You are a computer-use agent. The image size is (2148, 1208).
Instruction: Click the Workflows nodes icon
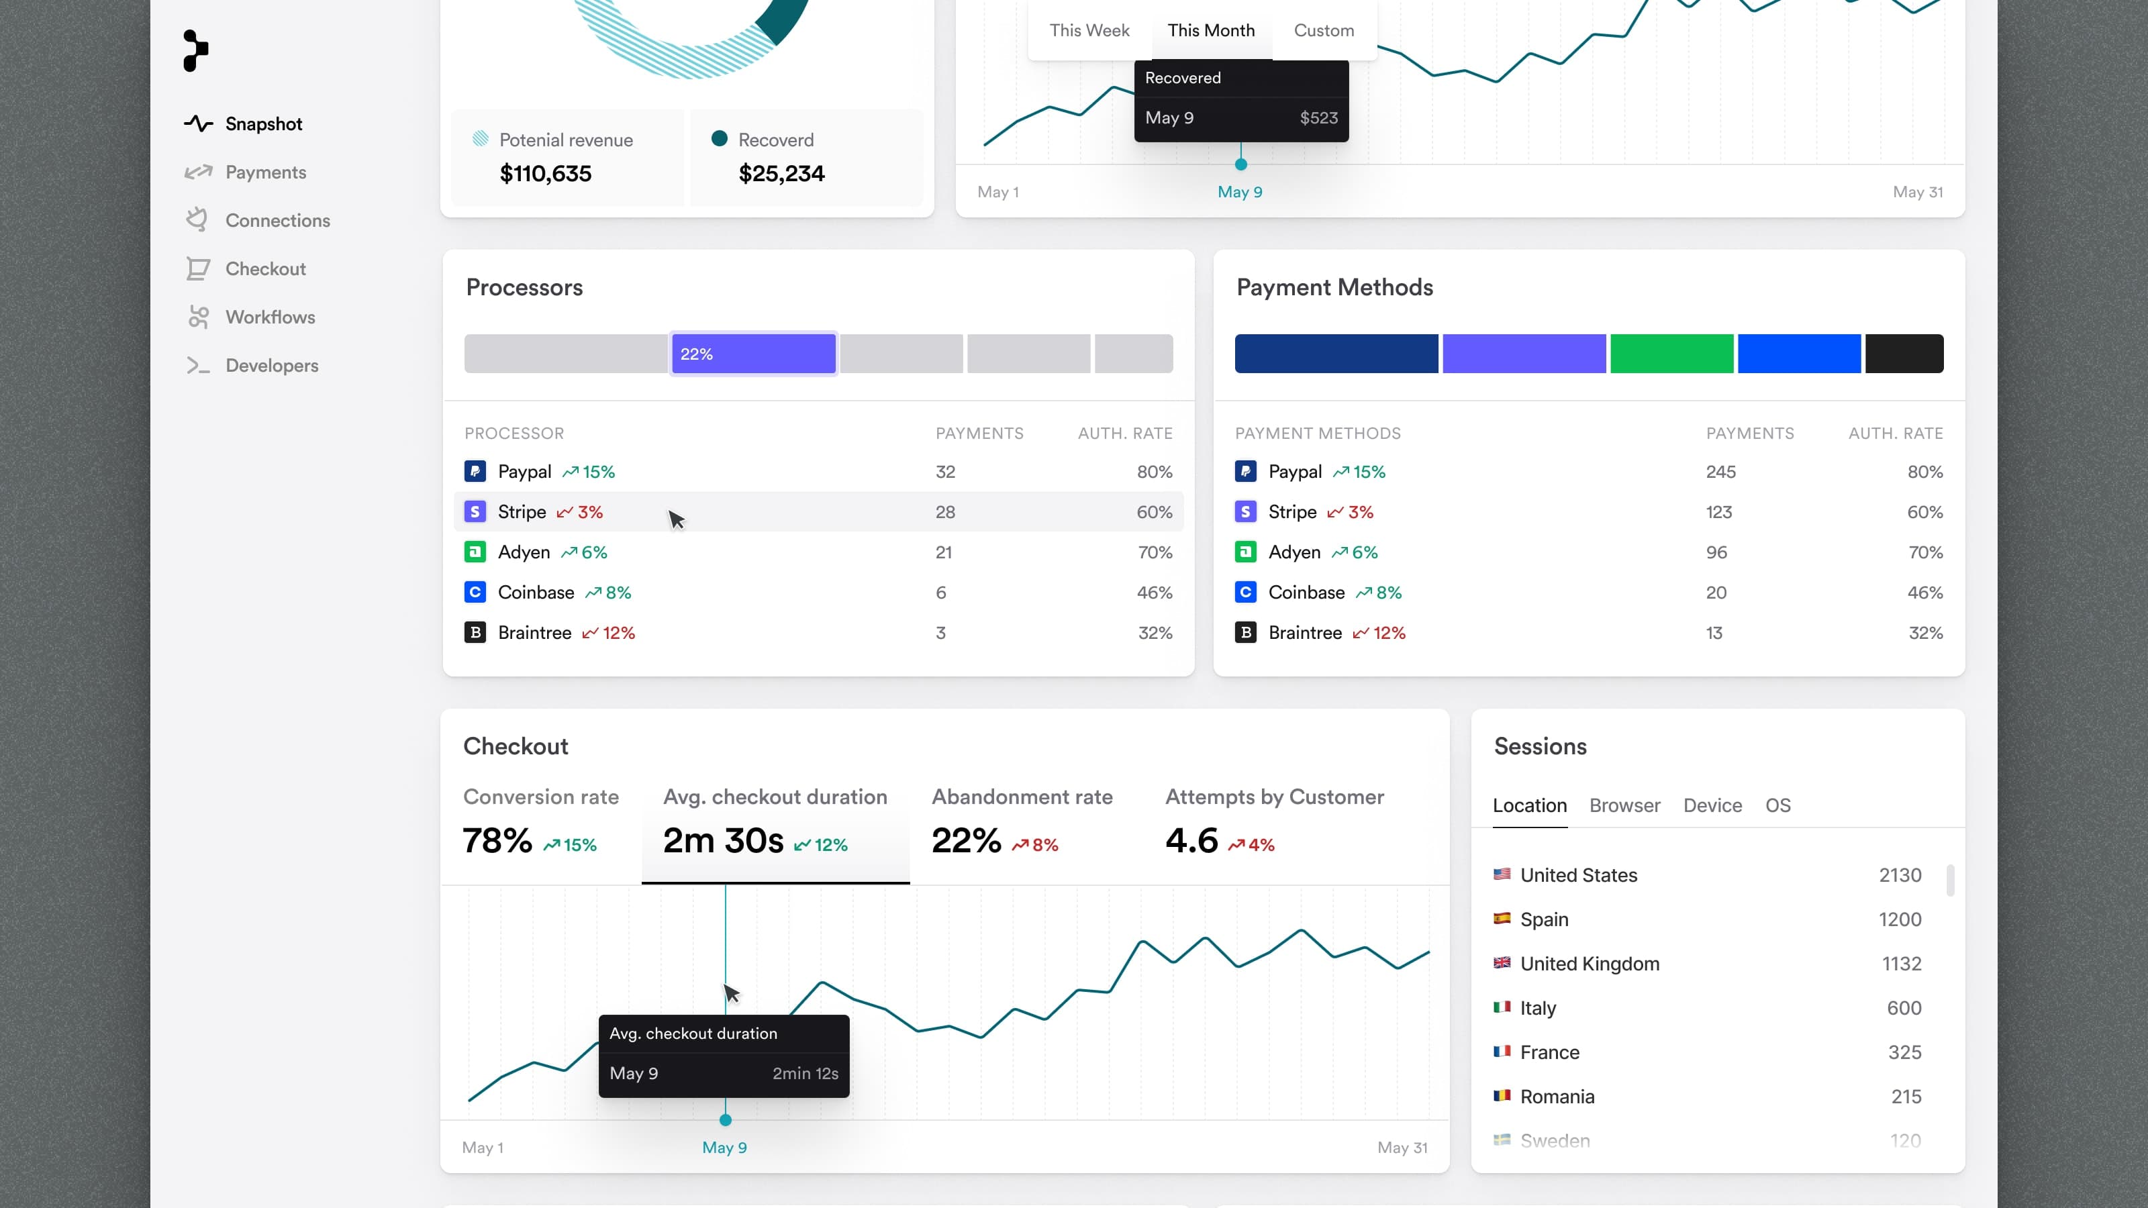pos(197,317)
